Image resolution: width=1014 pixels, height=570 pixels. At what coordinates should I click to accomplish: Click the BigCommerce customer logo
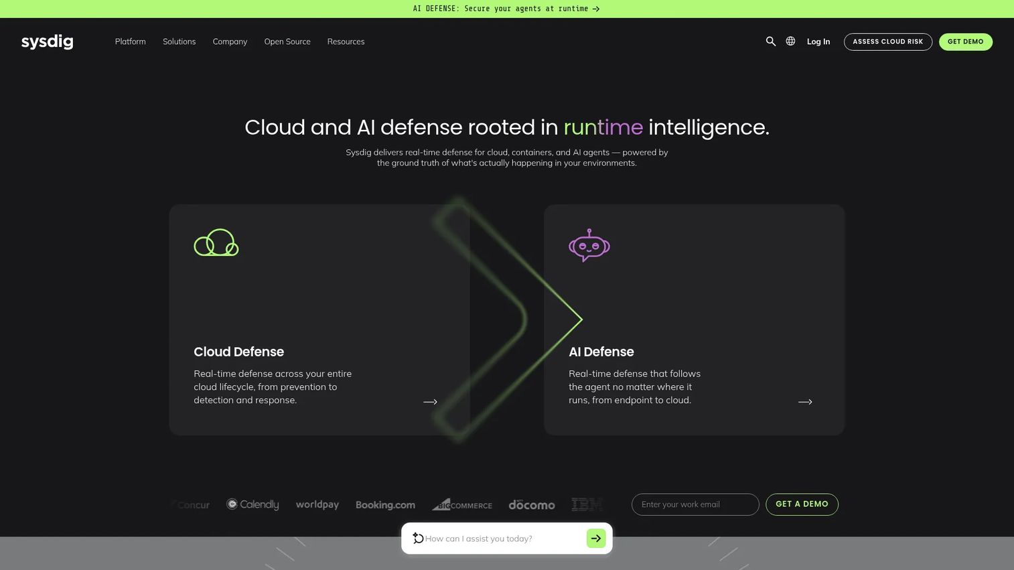[x=462, y=504]
